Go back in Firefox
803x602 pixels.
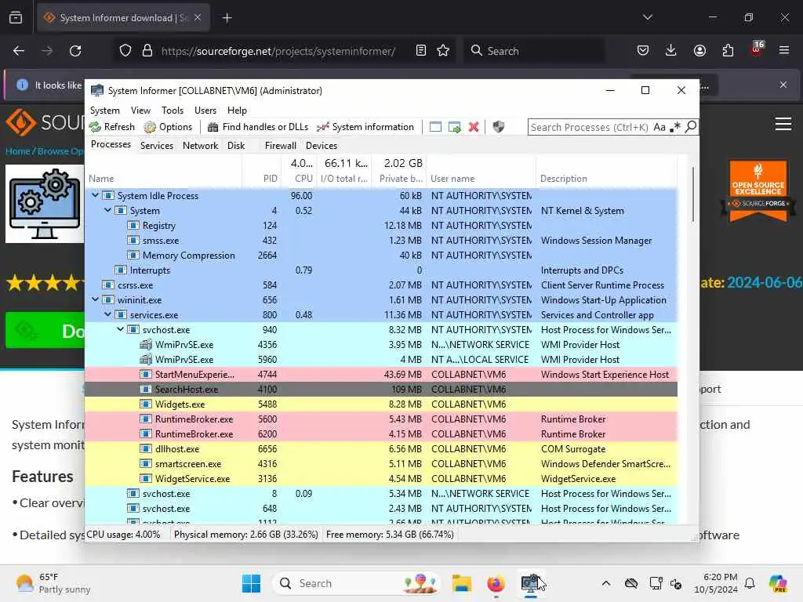(19, 51)
